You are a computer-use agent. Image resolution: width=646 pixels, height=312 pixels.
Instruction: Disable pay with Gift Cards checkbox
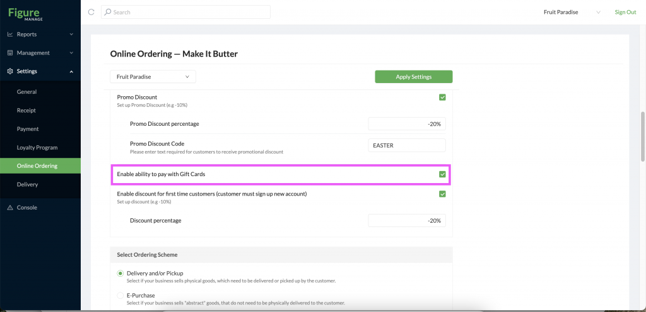point(442,174)
